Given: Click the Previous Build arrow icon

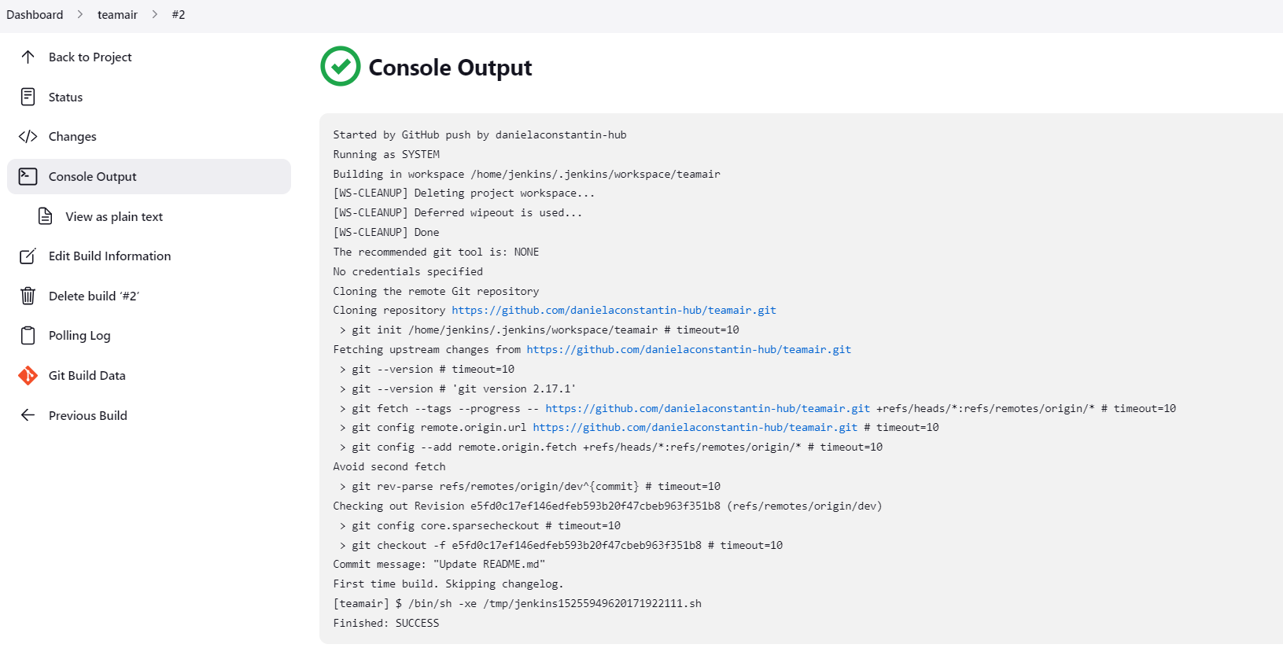Looking at the screenshot, I should coord(28,415).
